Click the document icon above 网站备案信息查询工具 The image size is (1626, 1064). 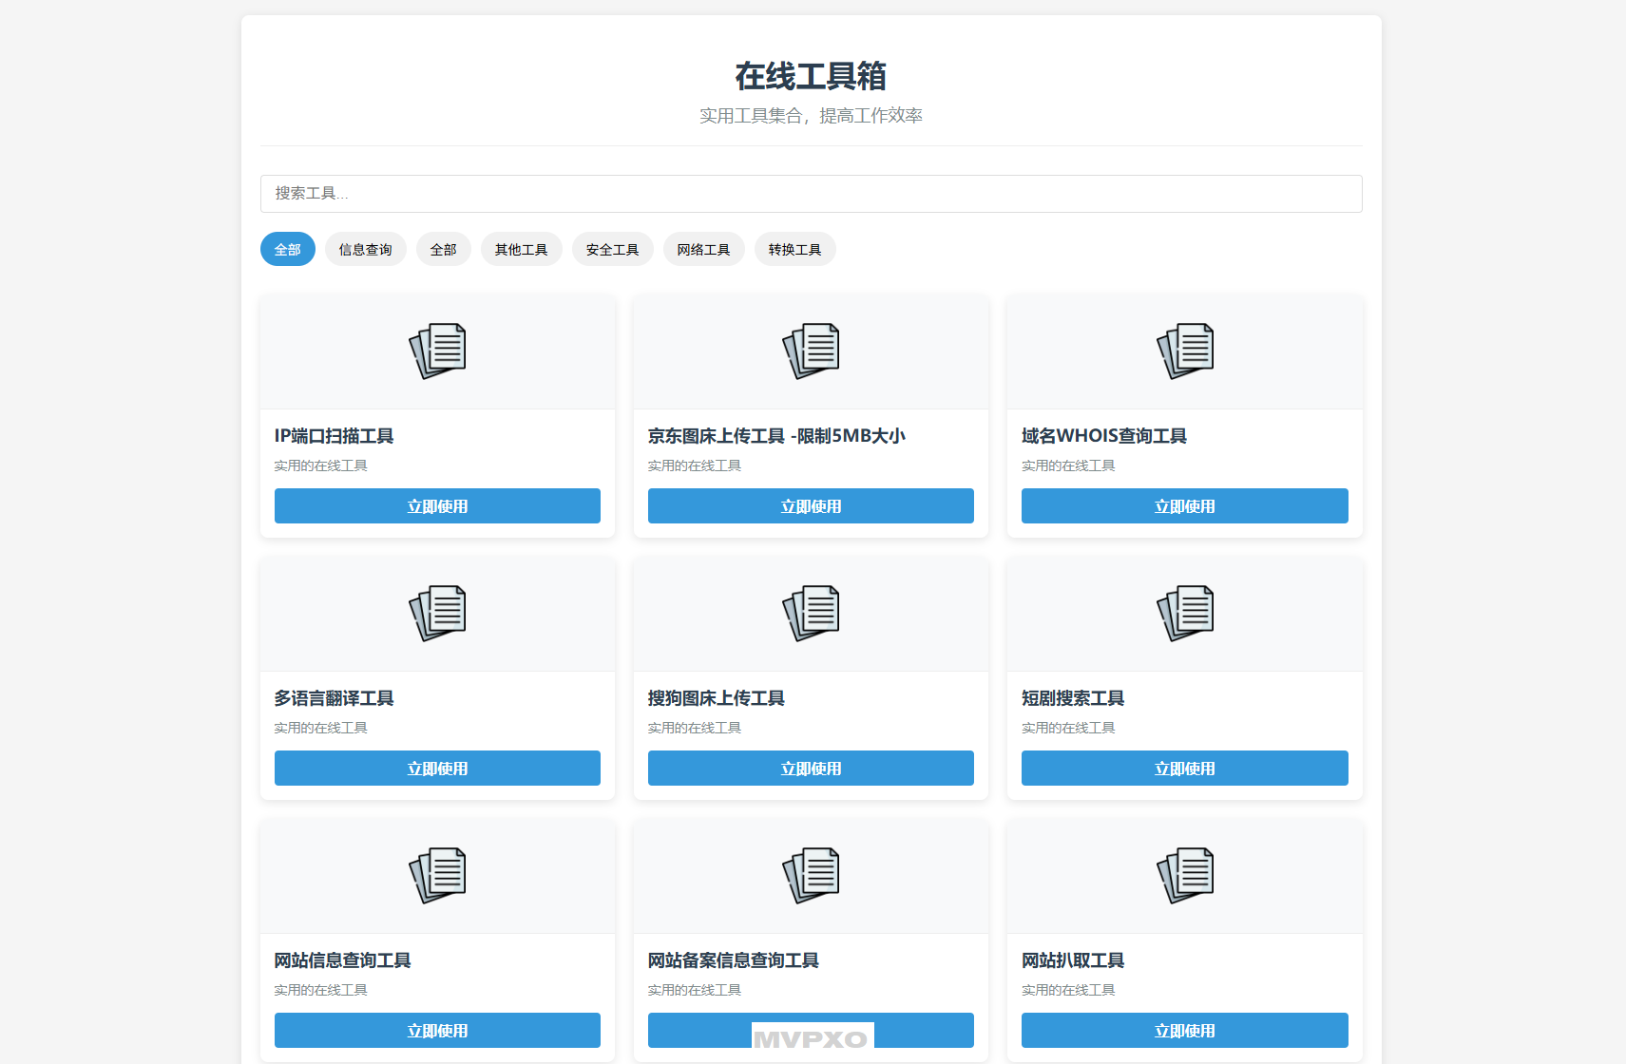tap(811, 875)
